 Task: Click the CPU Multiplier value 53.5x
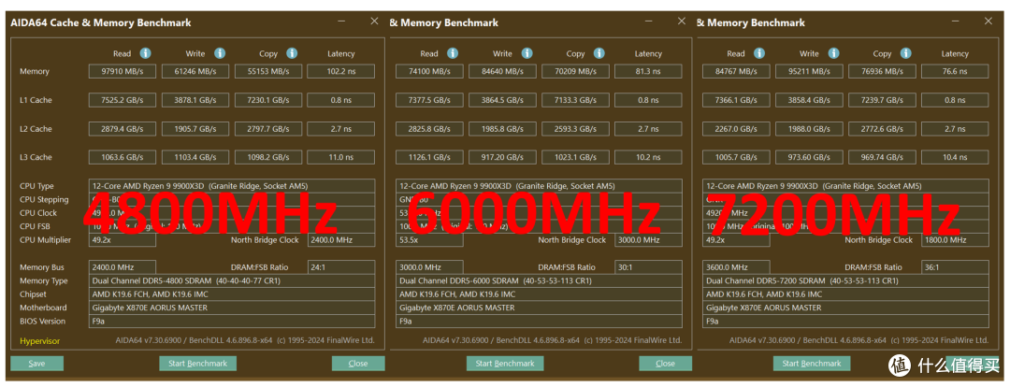pos(429,239)
